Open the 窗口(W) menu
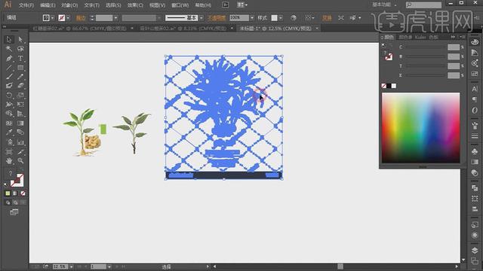 (x=180, y=5)
